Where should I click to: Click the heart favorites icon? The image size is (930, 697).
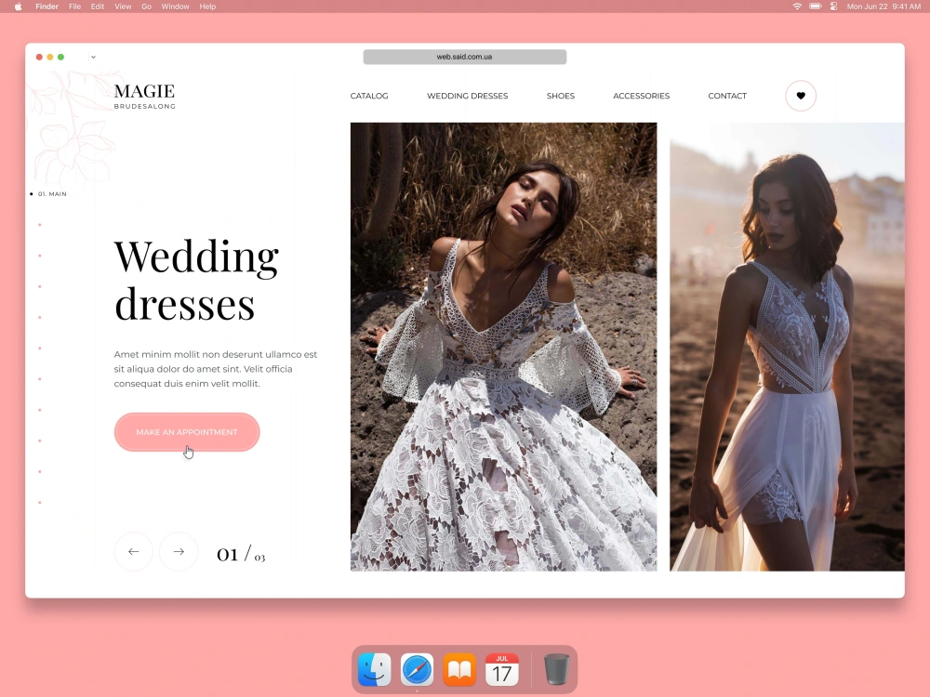click(801, 96)
